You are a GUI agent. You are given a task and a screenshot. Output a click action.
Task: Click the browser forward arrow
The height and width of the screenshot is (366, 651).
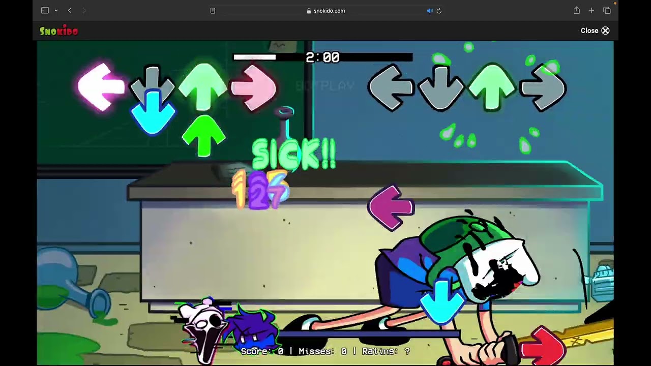point(84,11)
